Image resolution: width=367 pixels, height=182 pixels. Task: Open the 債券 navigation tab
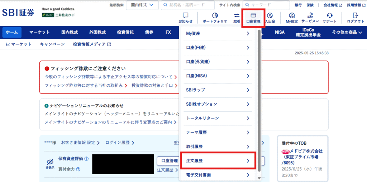149,32
